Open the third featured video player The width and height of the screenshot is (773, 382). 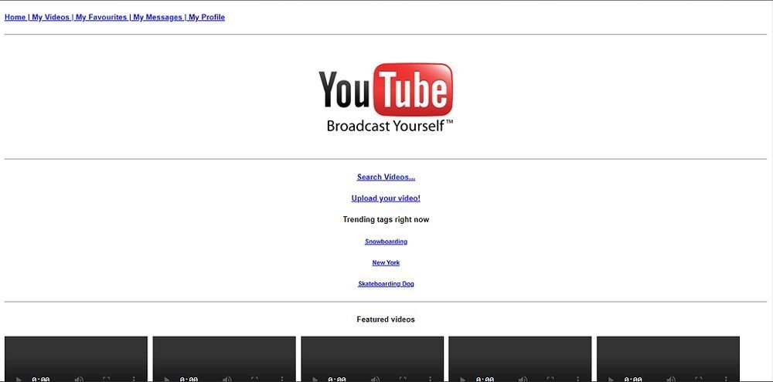click(373, 359)
